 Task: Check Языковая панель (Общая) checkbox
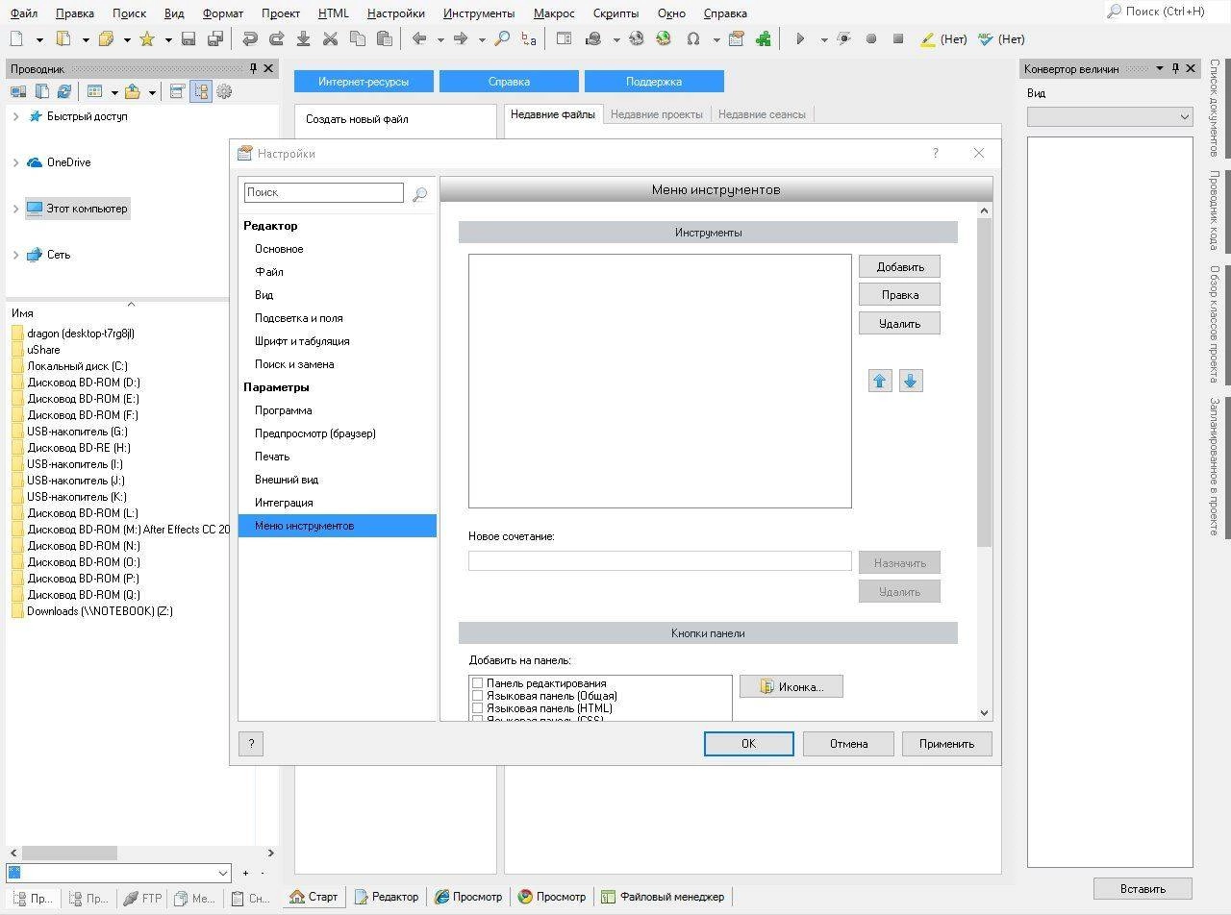[x=477, y=696]
